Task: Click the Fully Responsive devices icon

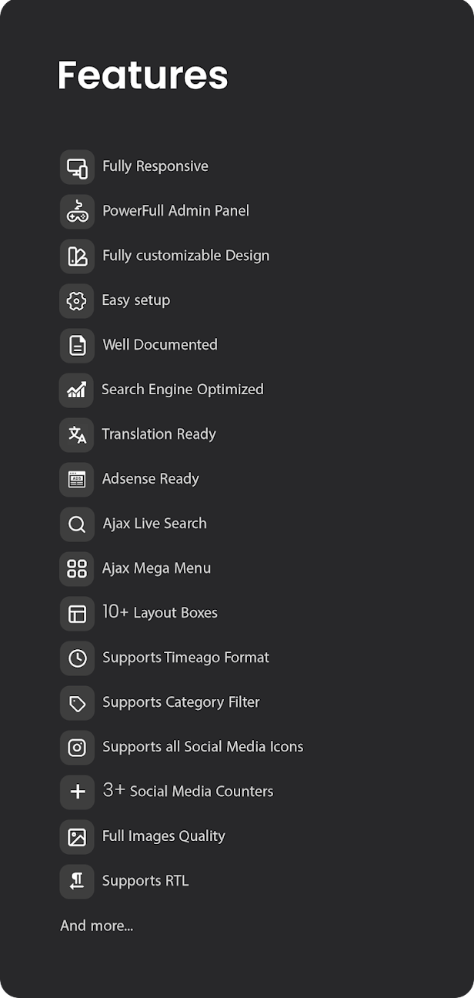Action: (x=77, y=167)
